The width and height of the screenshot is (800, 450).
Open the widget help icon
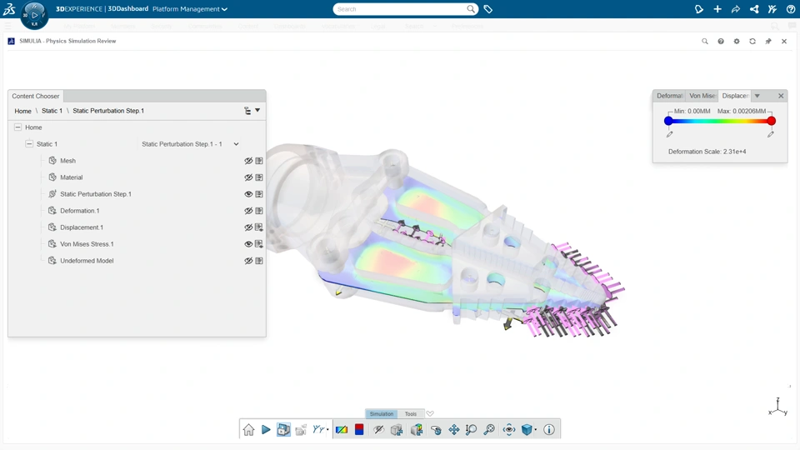(721, 42)
